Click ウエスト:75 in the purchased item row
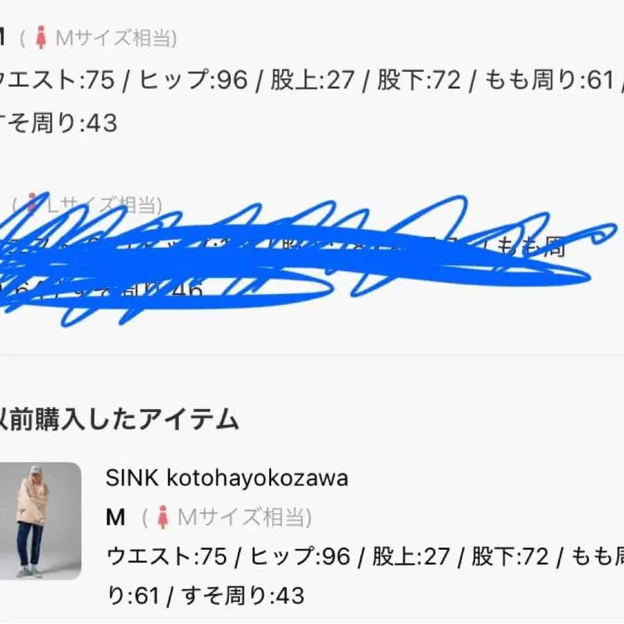Screen dimensions: 624x624 point(166,556)
